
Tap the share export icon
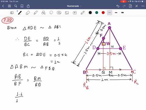28,6
